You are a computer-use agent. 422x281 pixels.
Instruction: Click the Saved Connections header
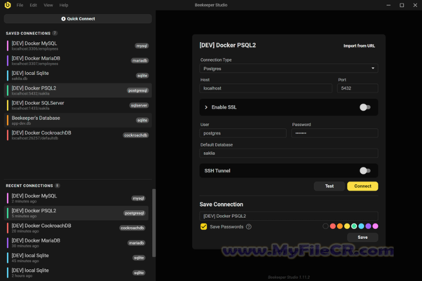(28, 33)
